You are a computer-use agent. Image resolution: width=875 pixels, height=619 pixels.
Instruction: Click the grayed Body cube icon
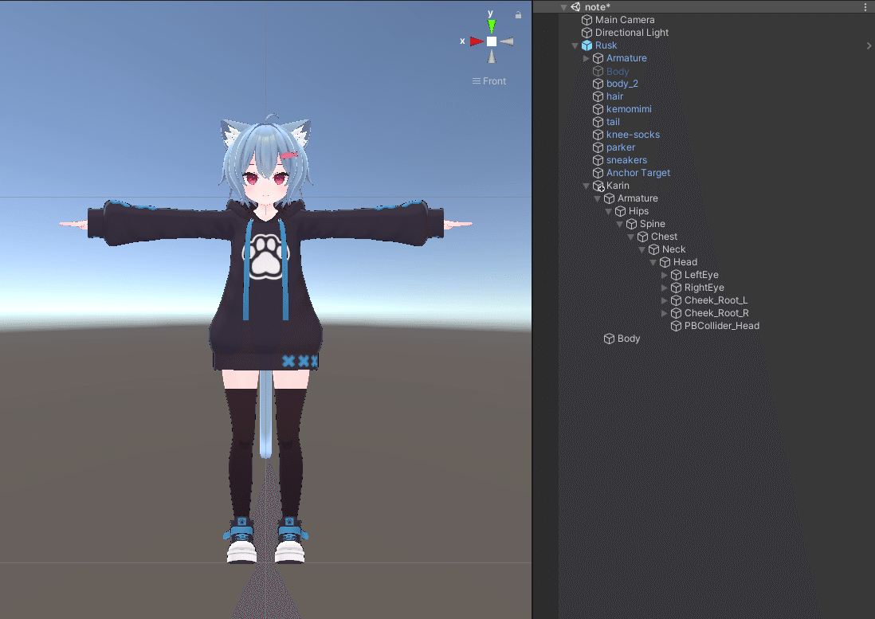click(598, 72)
